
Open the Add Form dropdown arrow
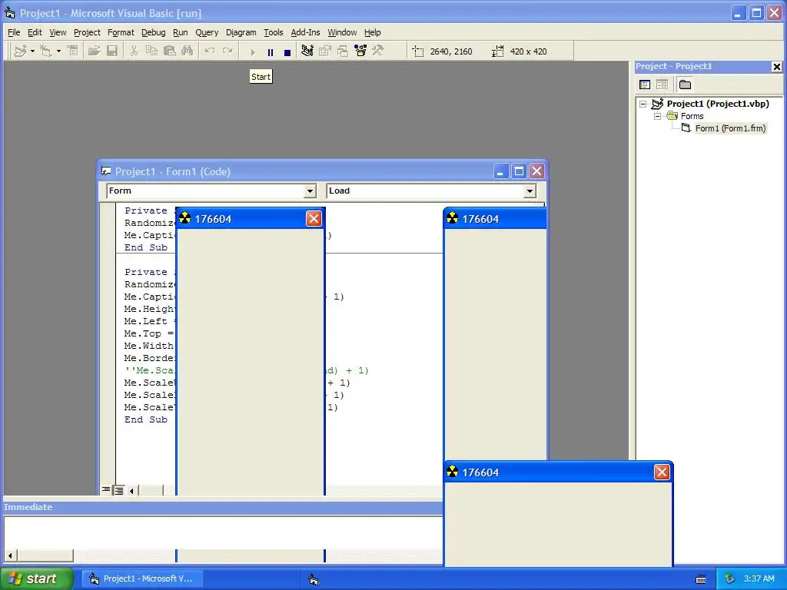tap(58, 51)
